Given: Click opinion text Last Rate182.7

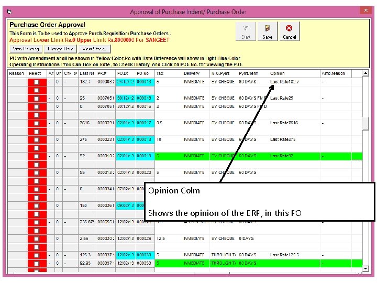Looking at the screenshot, I should pos(284,82).
